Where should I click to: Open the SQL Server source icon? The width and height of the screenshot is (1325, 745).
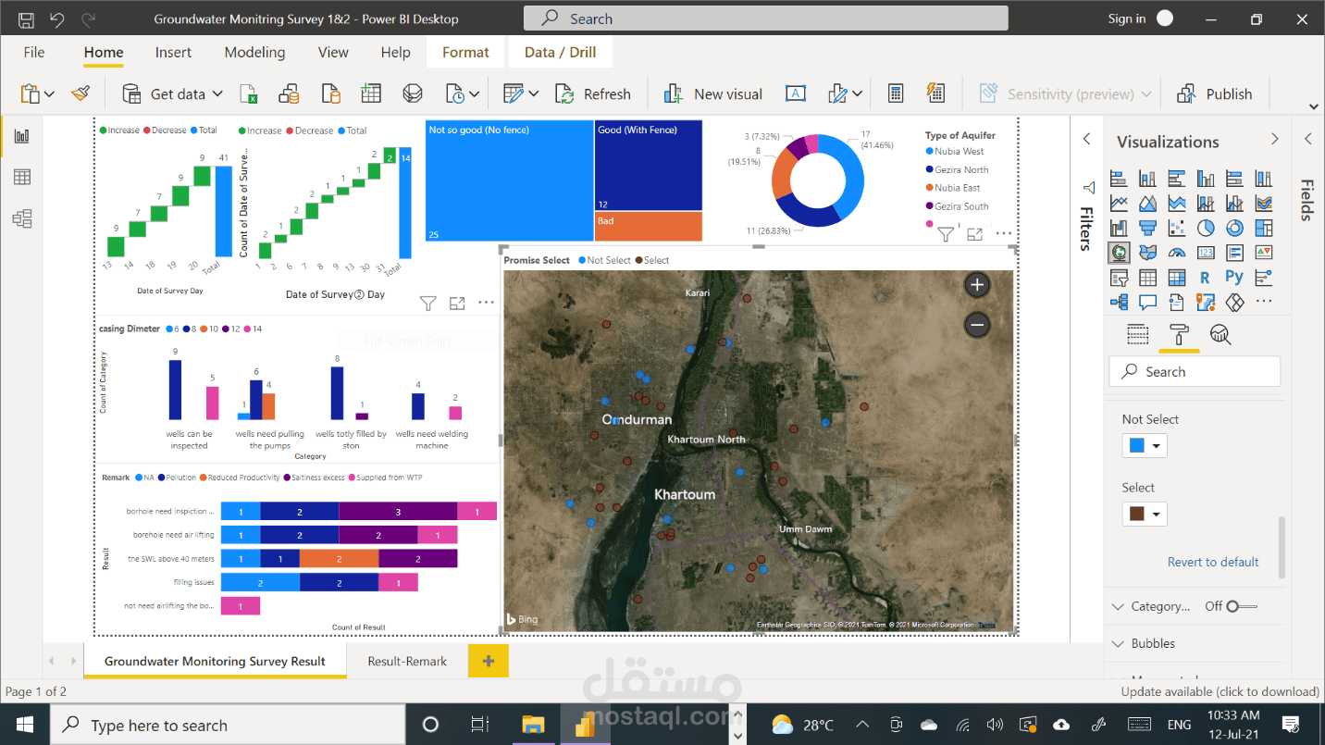[x=330, y=93]
